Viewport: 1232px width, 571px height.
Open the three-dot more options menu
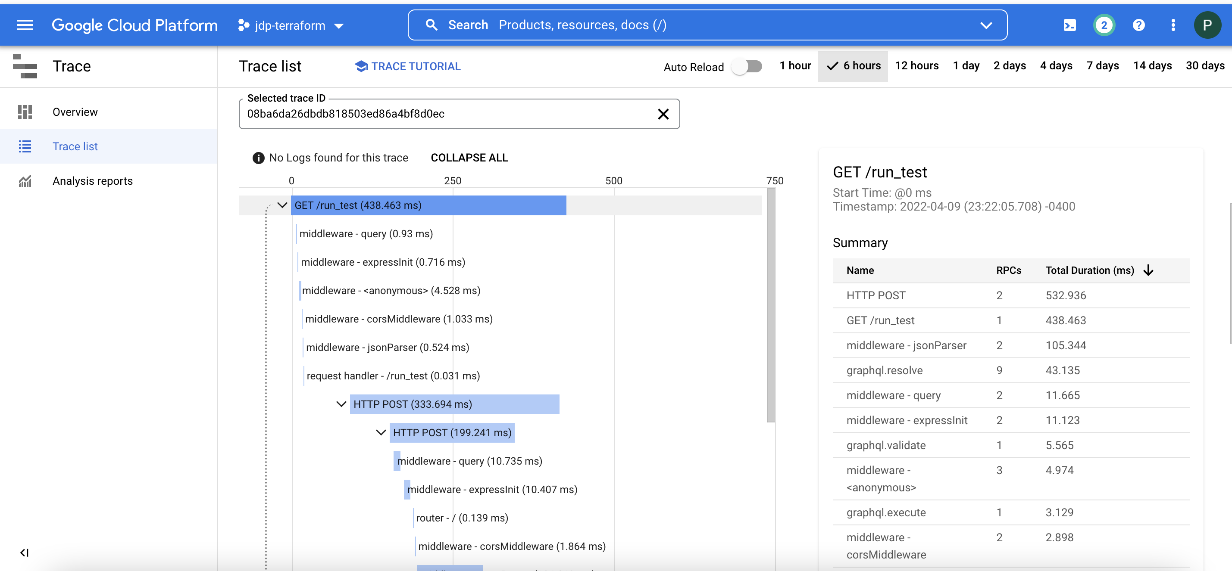[x=1173, y=25]
